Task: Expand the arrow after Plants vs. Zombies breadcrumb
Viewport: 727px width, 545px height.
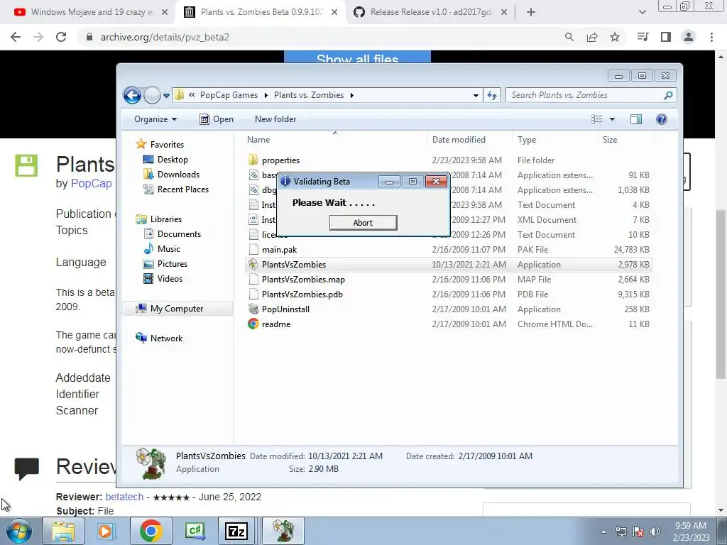Action: coord(352,95)
